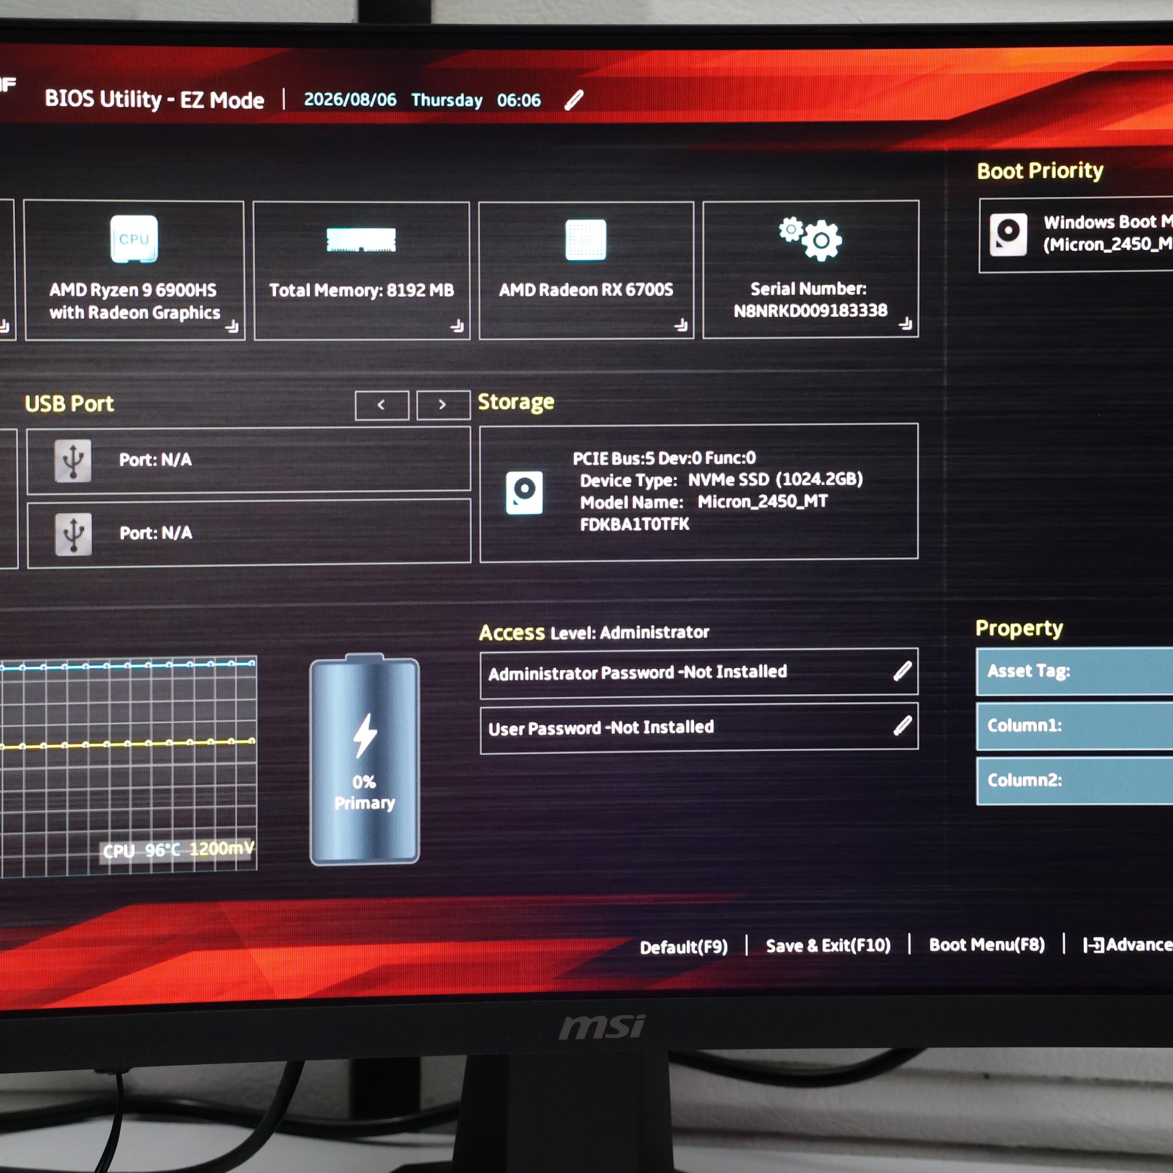Click the Column2 property field
1173x1173 pixels.
[1074, 781]
